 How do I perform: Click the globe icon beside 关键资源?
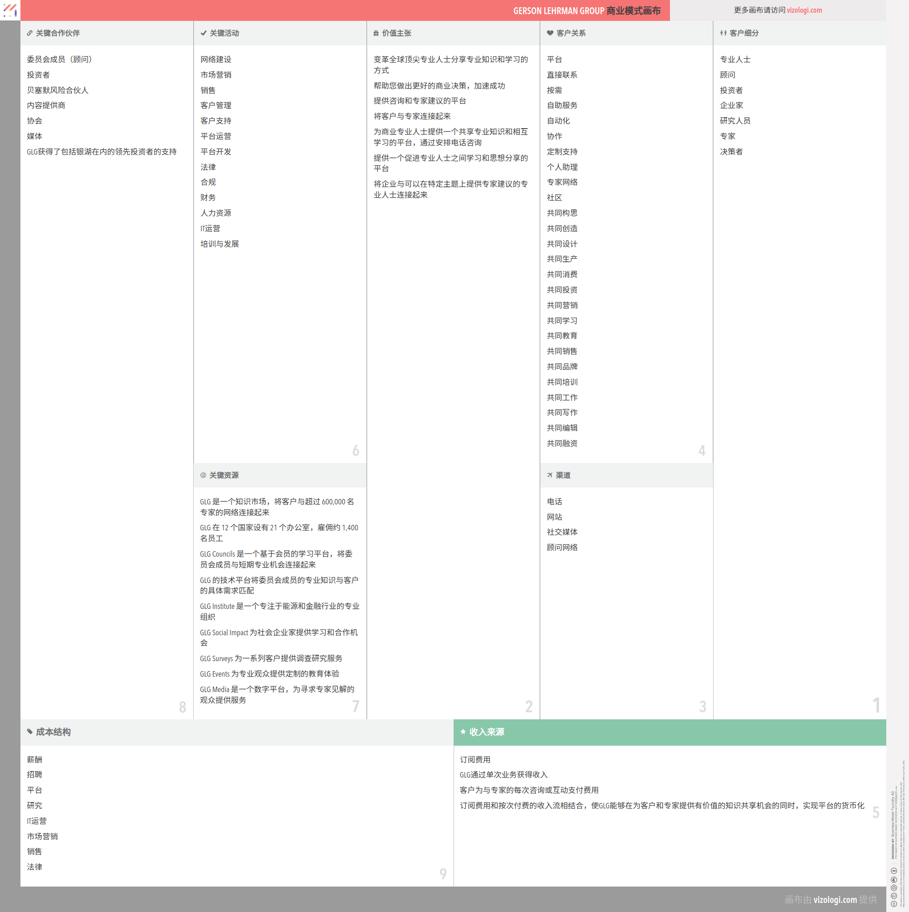pyautogui.click(x=203, y=475)
